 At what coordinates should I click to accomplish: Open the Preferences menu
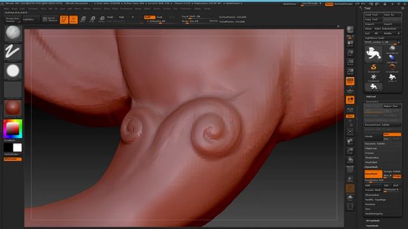(x=126, y=8)
